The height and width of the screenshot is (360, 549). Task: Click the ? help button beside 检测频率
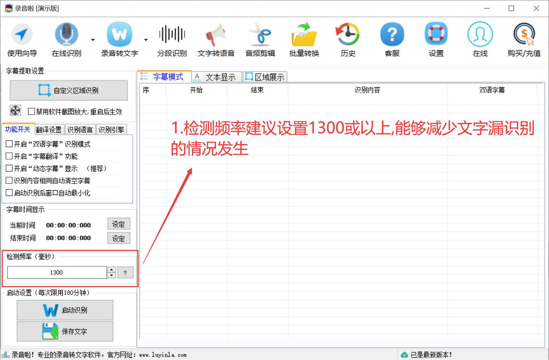[125, 273]
